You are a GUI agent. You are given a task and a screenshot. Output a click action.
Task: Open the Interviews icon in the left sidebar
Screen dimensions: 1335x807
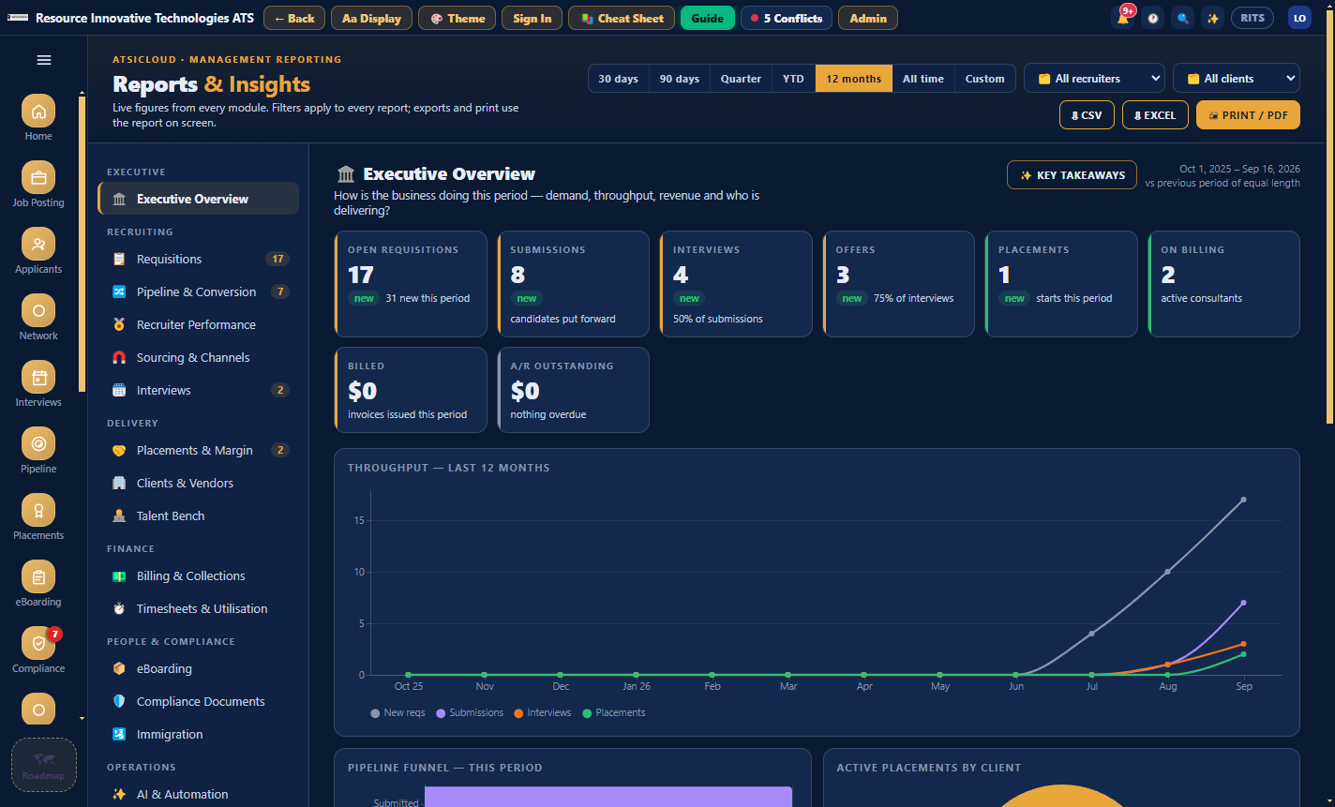38,378
